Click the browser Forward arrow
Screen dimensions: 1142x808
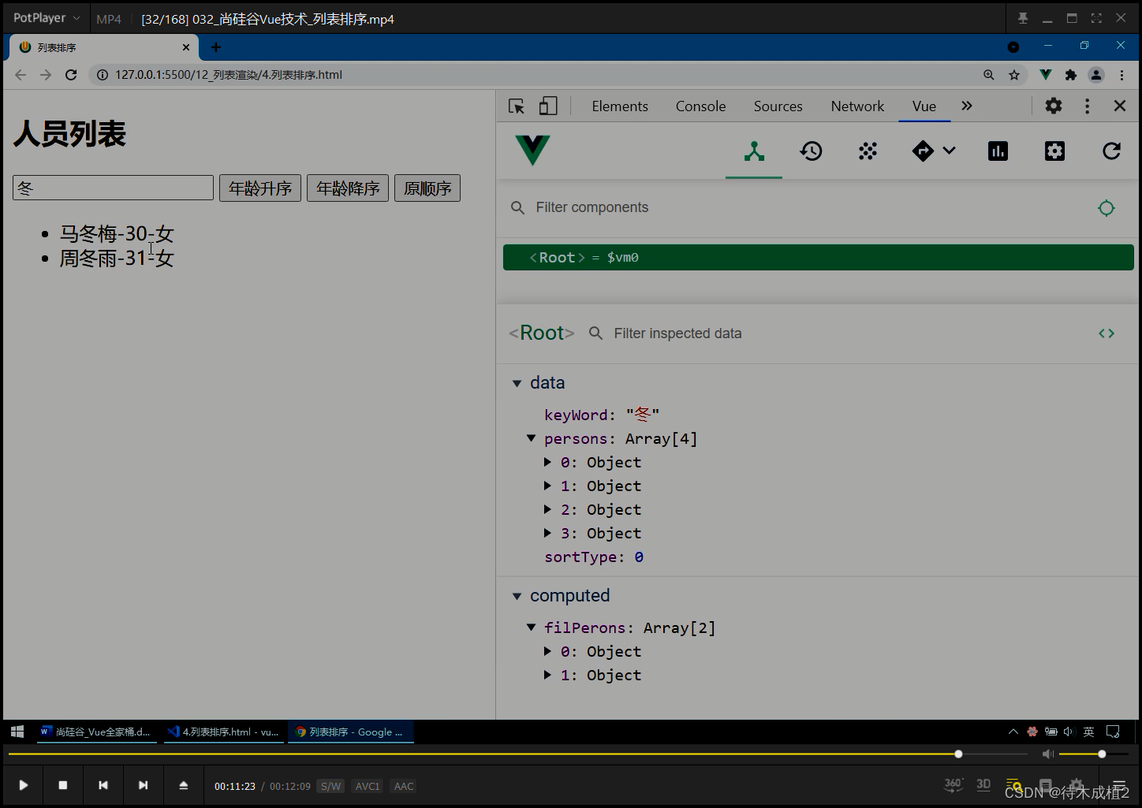pos(46,75)
